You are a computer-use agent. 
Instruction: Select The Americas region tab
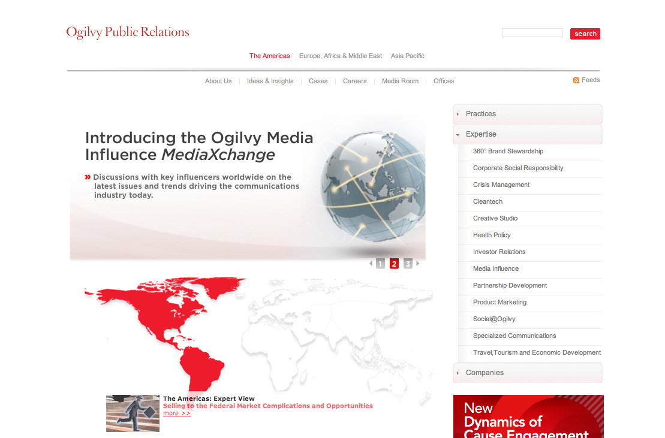click(270, 56)
